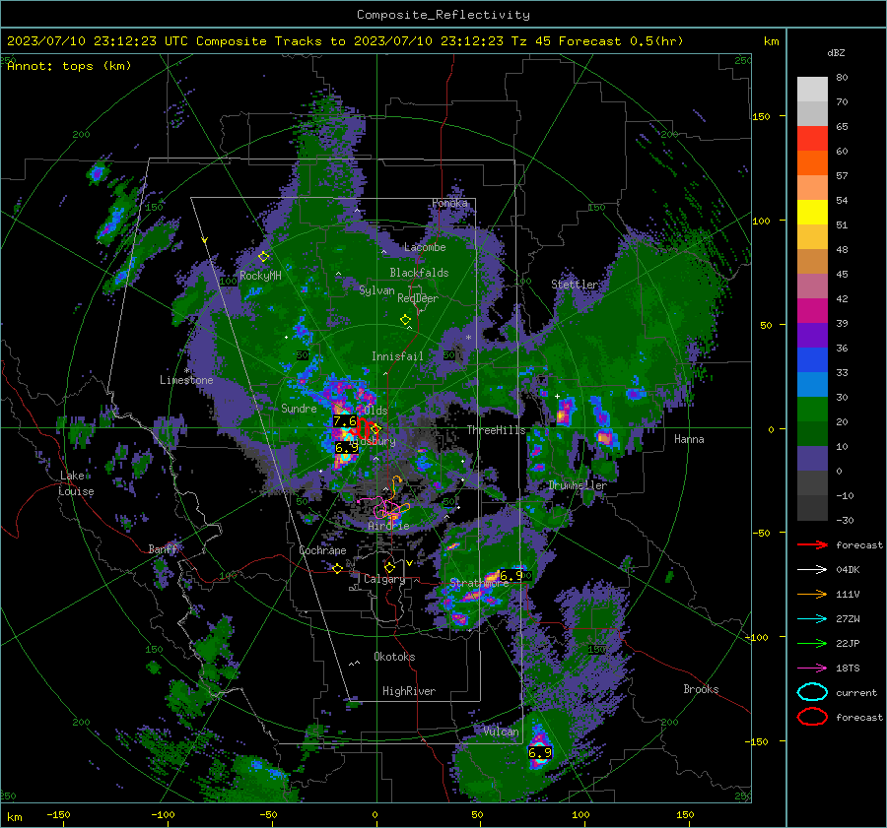Image resolution: width=887 pixels, height=828 pixels.
Task: Pick the slate purple 0-10 dBZ swatch
Action: click(812, 459)
